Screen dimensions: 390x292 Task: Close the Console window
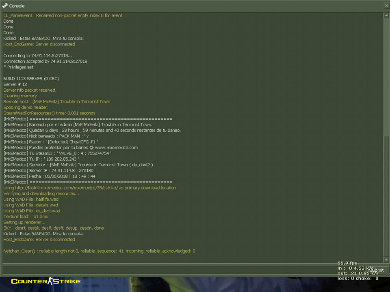pos(386,6)
